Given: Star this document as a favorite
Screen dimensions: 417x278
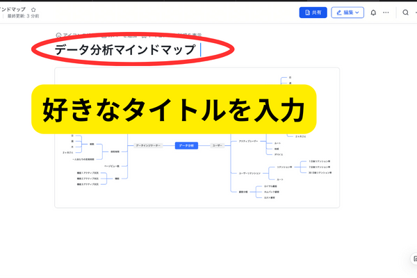Looking at the screenshot, I should 33,10.
